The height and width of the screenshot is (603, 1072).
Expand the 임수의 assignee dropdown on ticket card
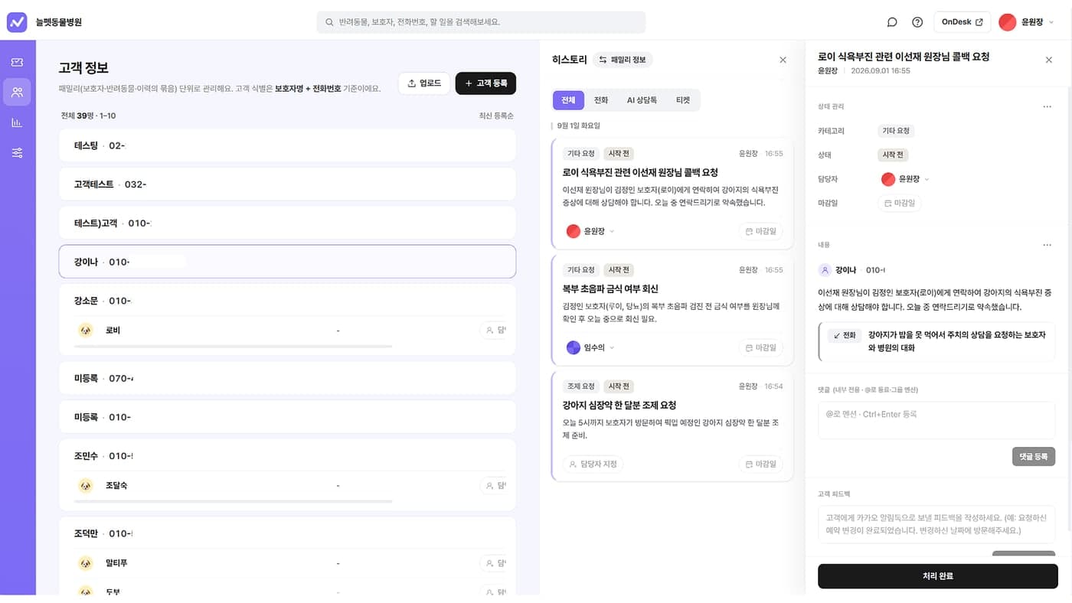[590, 347]
